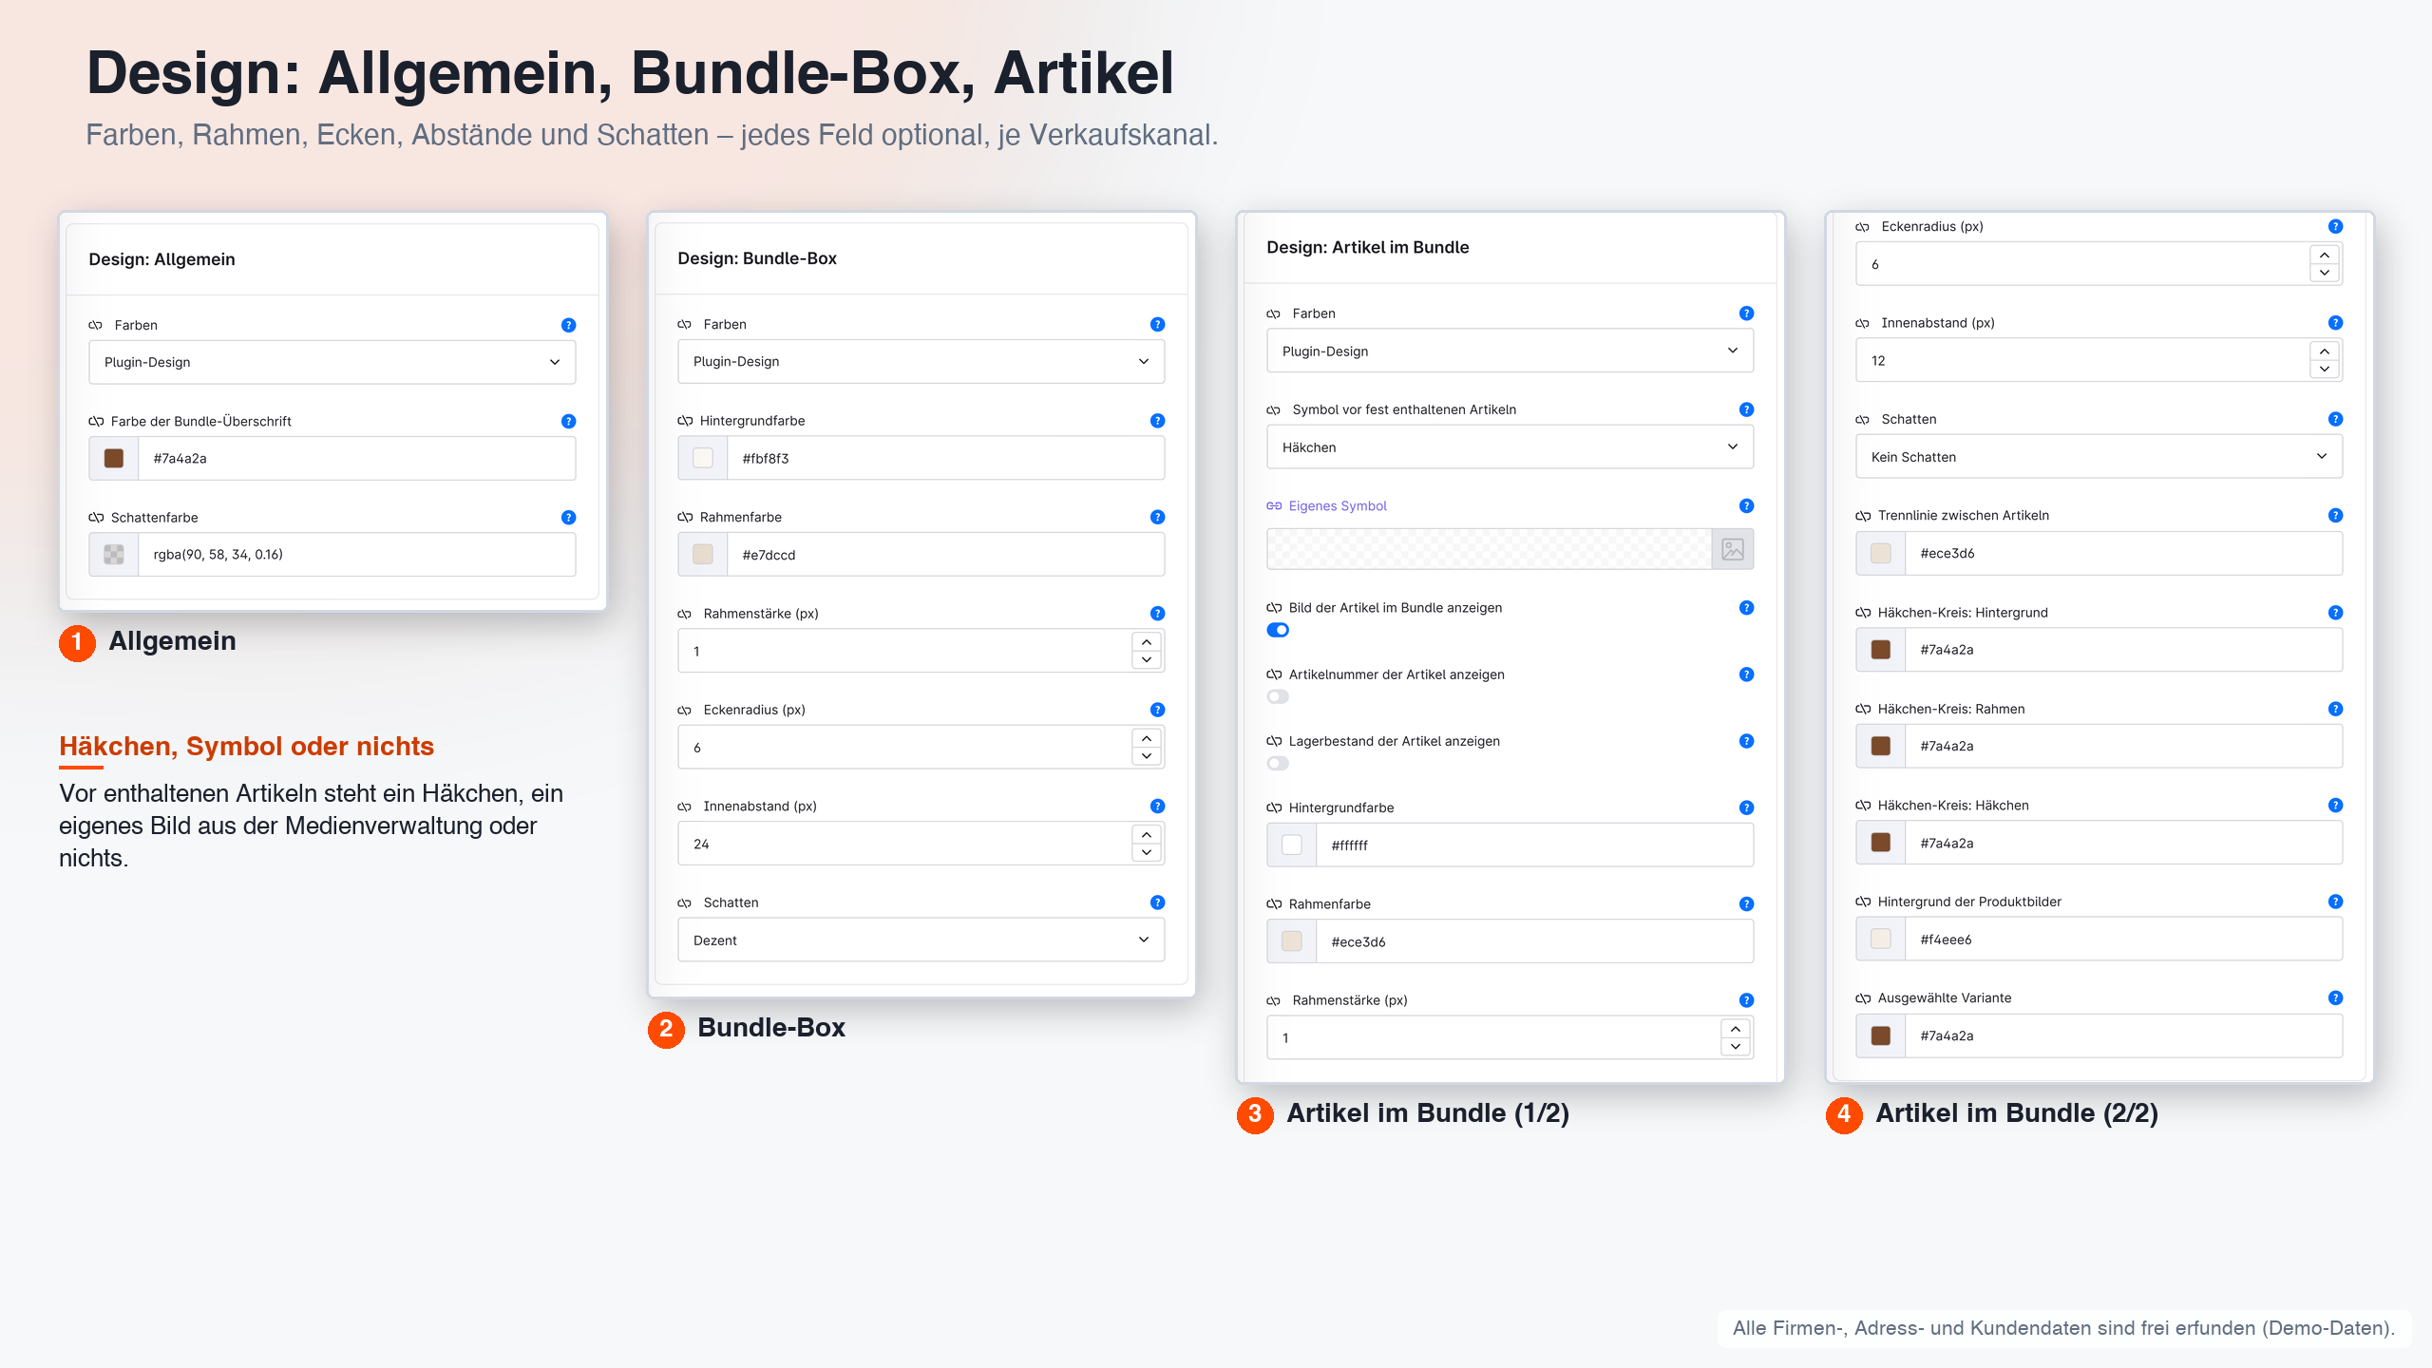Open help for Trennlinie zwischen Artikeln

click(x=2335, y=515)
